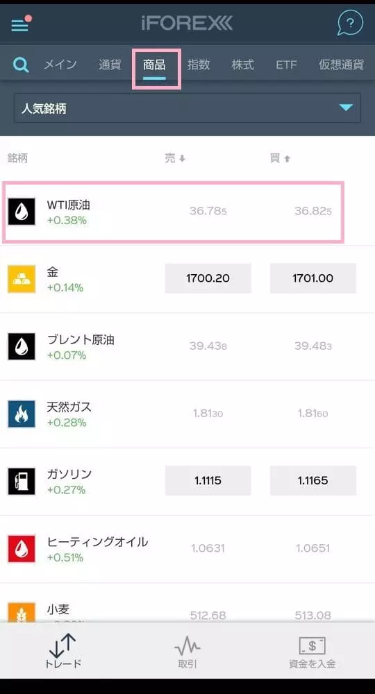This screenshot has height=694, width=375.
Task: Tap the ガソリン fuel pump icon
Action: pyautogui.click(x=22, y=481)
